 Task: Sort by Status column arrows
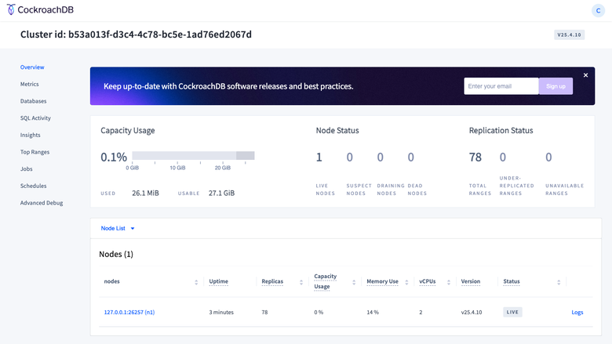point(559,282)
